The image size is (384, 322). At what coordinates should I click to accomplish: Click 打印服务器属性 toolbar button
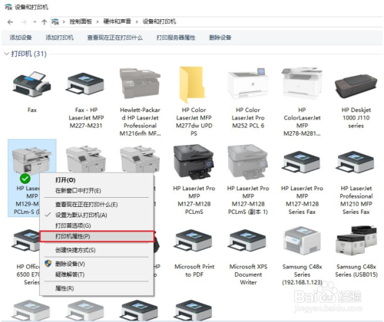click(176, 38)
